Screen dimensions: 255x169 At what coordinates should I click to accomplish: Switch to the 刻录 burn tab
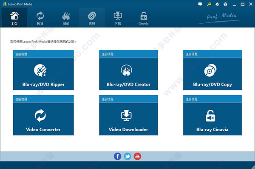(x=66, y=17)
